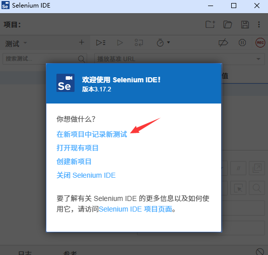This screenshot has width=268, height=255.
Task: Click 打开现有项目 link
Action: [x=78, y=148]
